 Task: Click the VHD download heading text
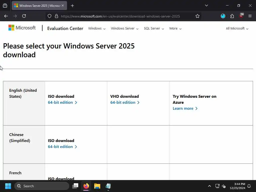(124, 96)
